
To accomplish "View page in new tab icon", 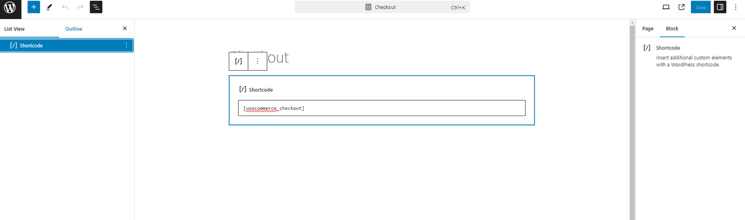I will click(682, 8).
